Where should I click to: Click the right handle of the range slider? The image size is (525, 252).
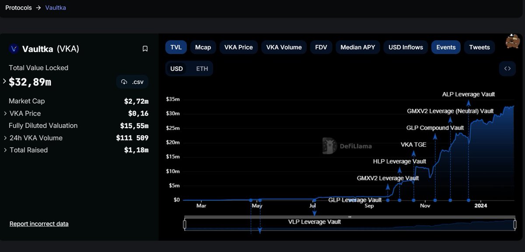pos(515,225)
